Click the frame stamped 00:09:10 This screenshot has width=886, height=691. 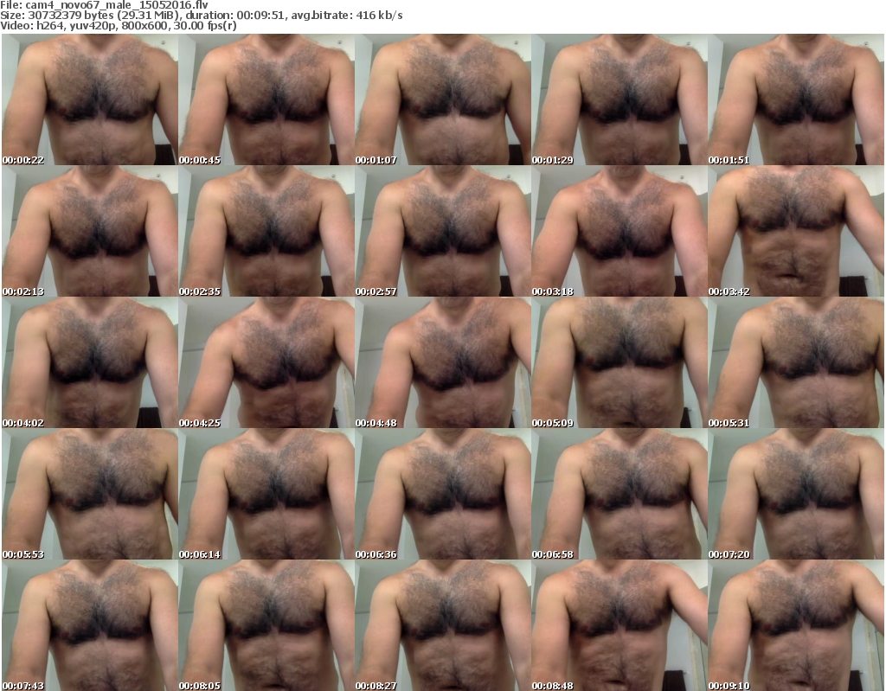[796, 625]
